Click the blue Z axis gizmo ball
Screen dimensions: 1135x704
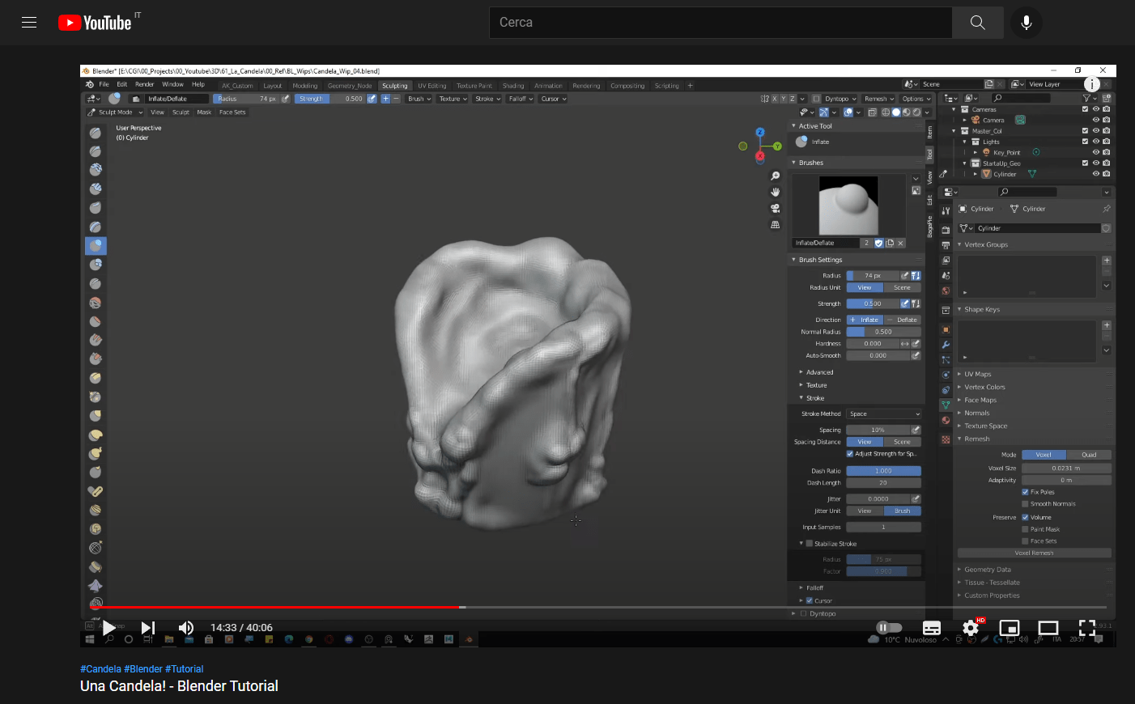click(x=759, y=132)
